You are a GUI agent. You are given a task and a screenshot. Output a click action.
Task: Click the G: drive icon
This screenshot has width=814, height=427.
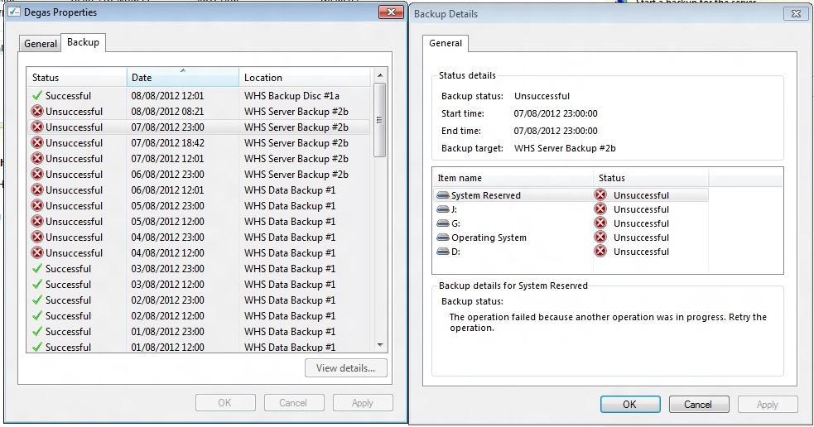click(443, 224)
